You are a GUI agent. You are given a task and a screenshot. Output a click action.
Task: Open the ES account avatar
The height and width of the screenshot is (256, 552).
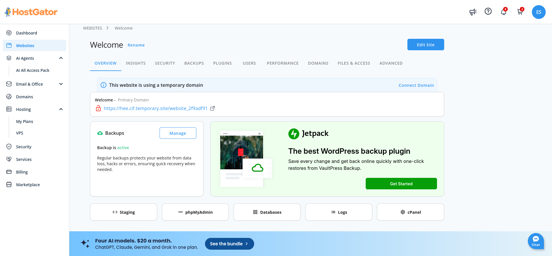(539, 12)
